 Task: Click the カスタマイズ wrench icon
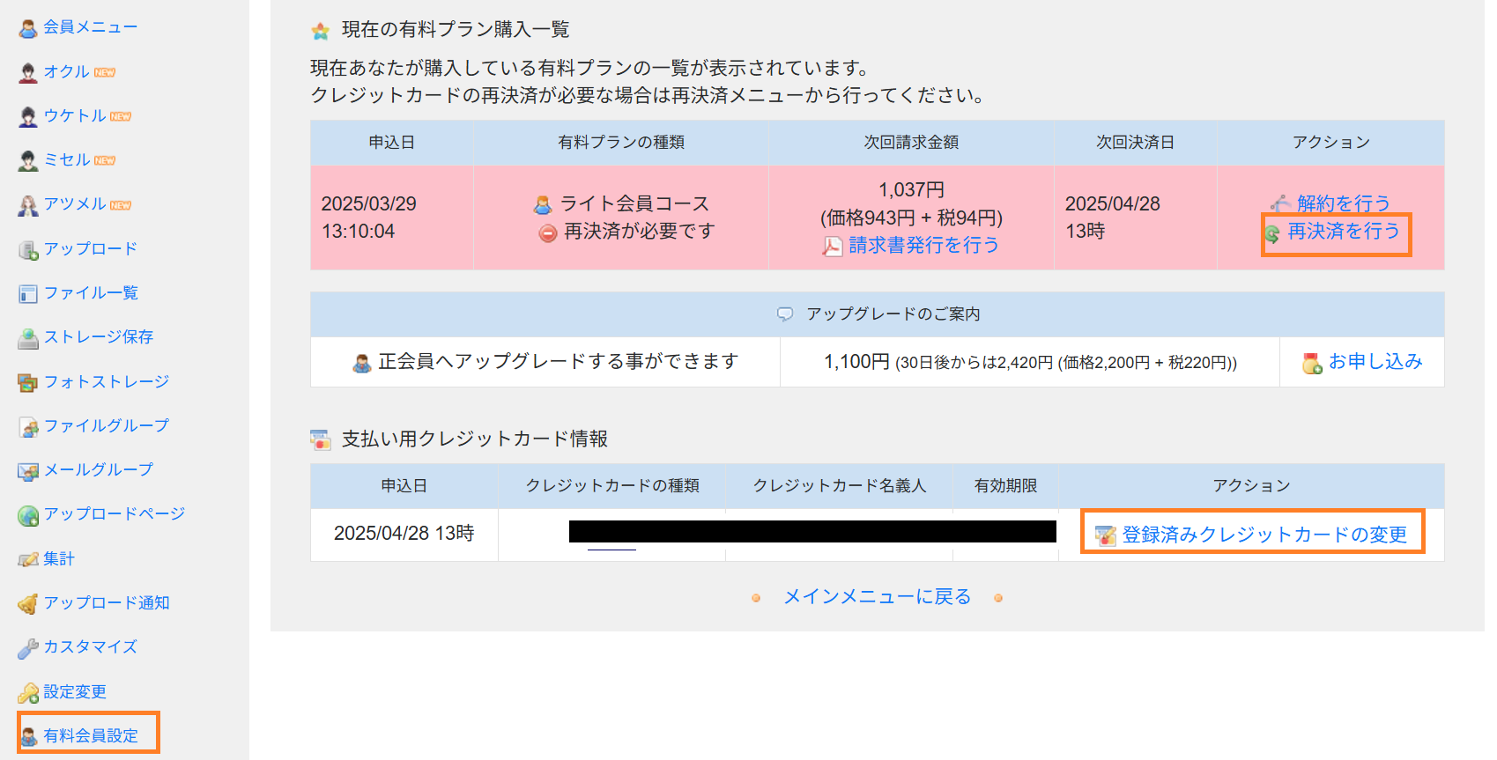[x=28, y=648]
